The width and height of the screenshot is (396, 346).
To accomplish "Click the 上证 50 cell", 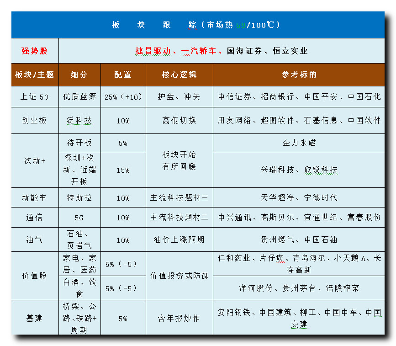I will 35,97.
